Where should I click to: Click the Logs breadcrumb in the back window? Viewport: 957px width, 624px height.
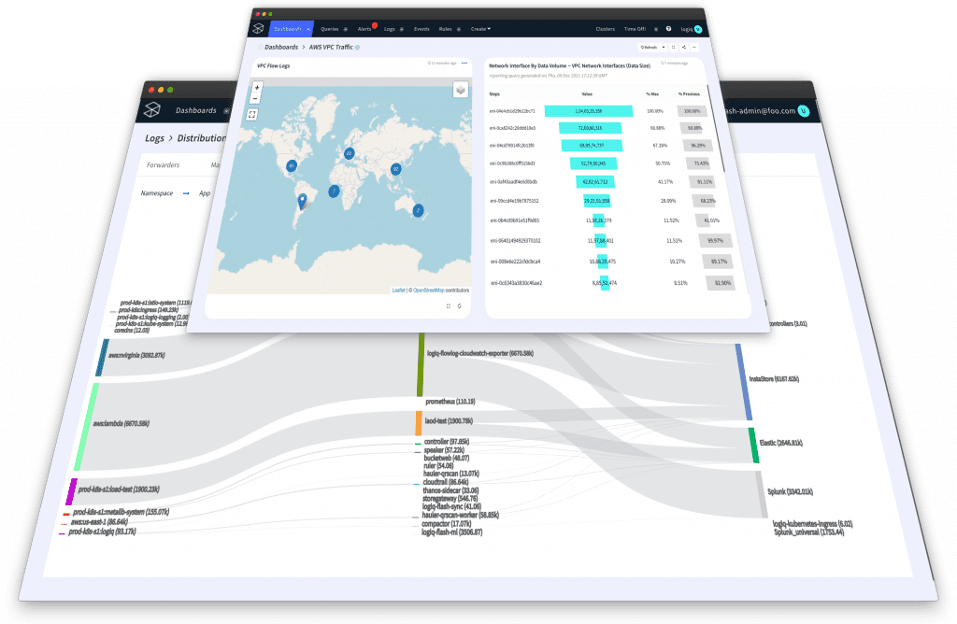click(154, 138)
